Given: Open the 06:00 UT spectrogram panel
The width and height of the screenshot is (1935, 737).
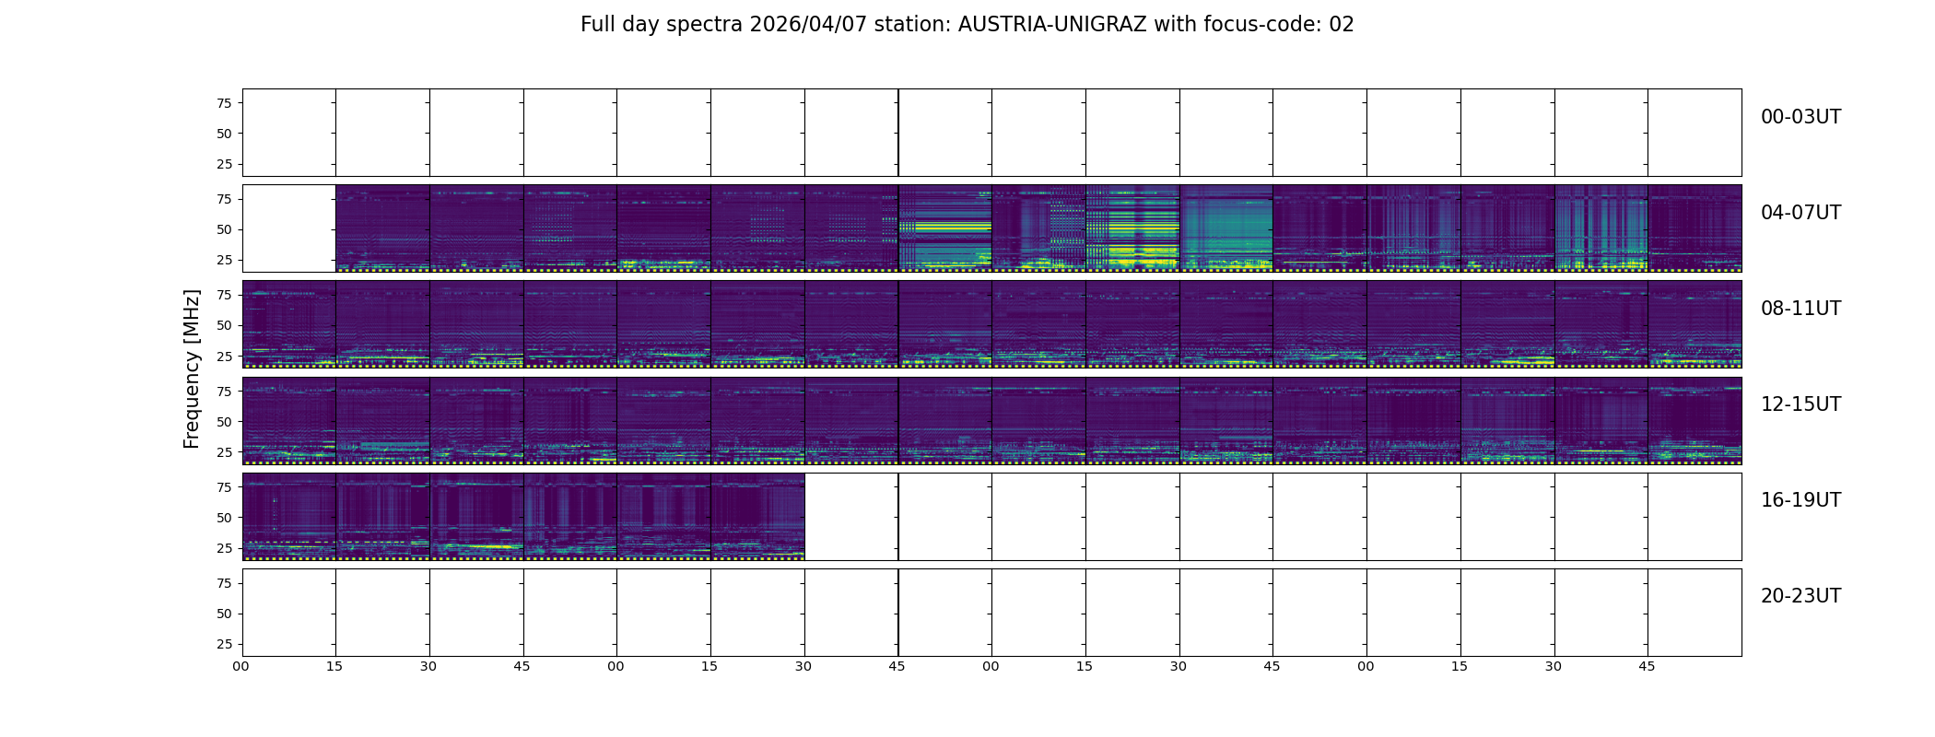Looking at the screenshot, I should pyautogui.click(x=1038, y=228).
